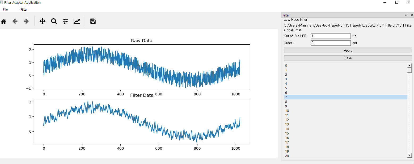Go forward to next plot view
This screenshot has width=414, height=164.
(26, 21)
